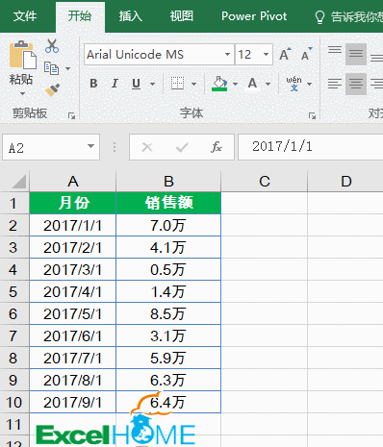
Task: Select row 10 header
Action: pyautogui.click(x=13, y=402)
